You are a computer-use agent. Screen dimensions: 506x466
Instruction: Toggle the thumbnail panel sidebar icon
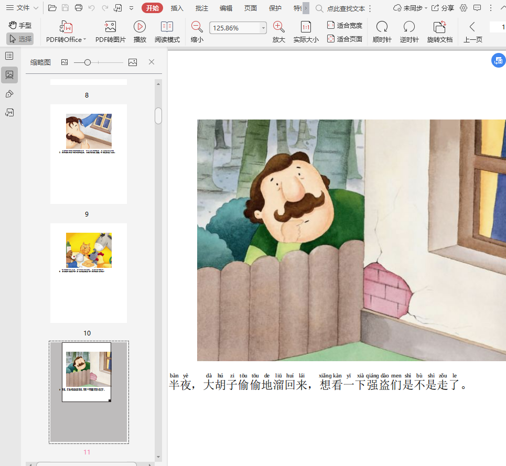tap(9, 75)
